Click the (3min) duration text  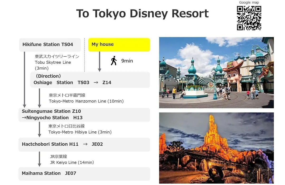pos(42,68)
